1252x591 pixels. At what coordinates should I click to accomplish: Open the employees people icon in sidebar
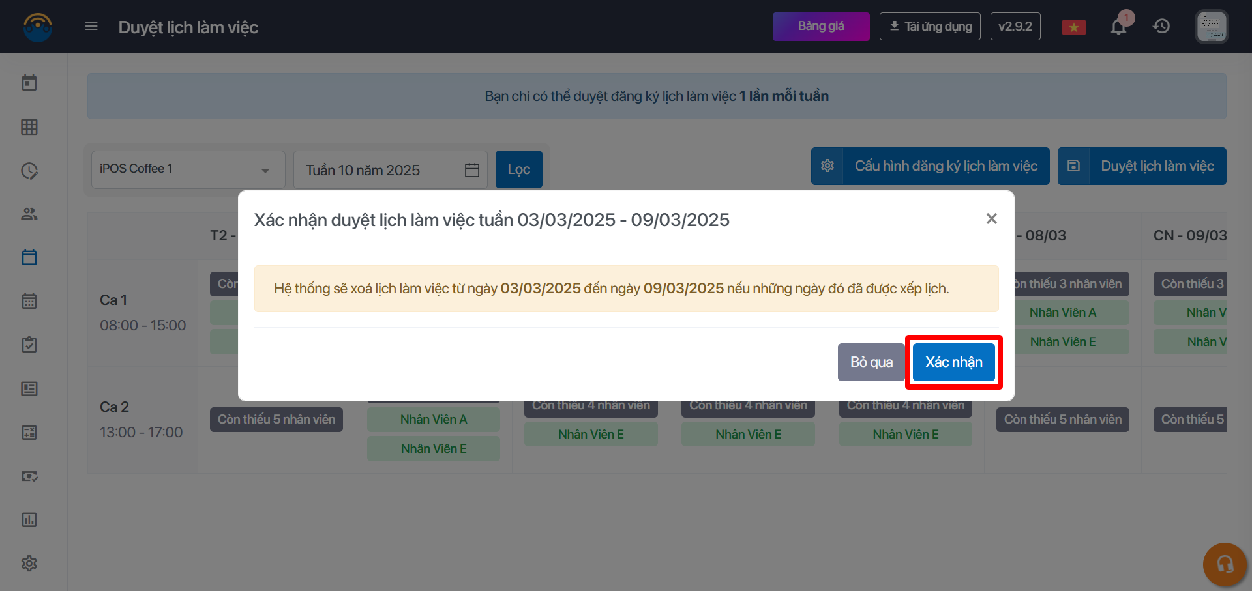pyautogui.click(x=29, y=214)
